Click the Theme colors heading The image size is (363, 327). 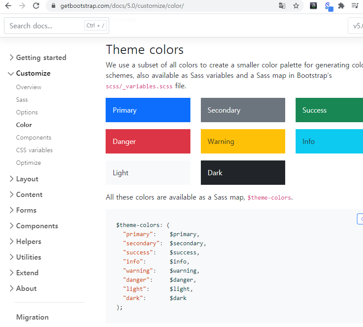tap(145, 50)
